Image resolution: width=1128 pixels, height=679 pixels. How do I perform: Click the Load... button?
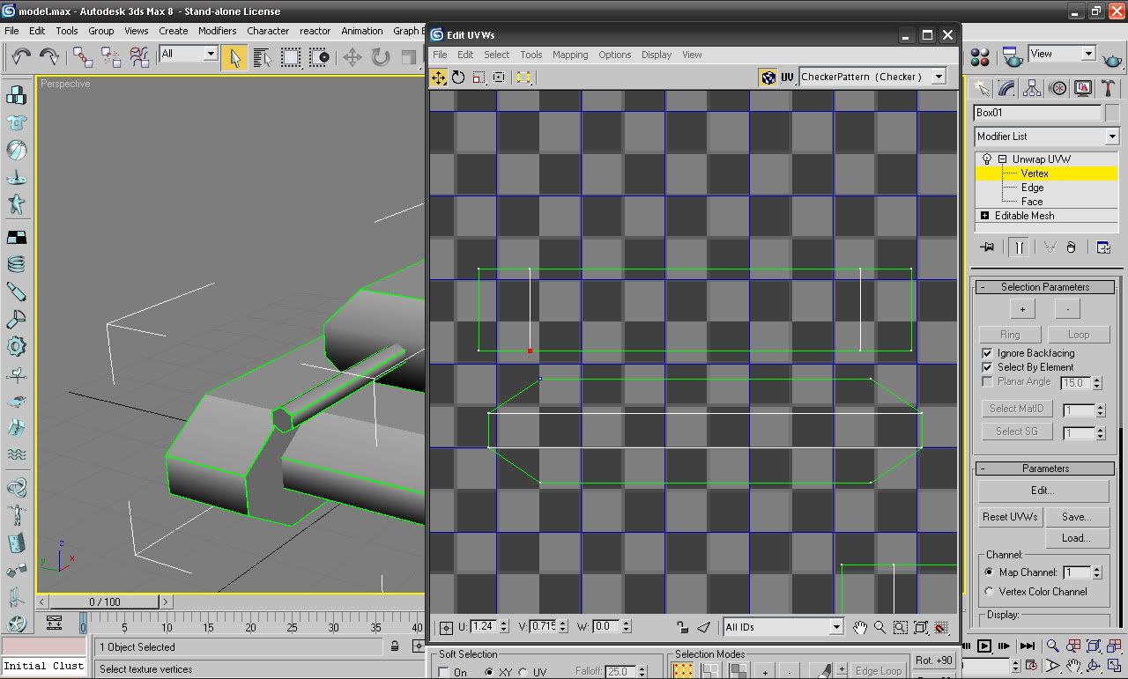(1076, 538)
